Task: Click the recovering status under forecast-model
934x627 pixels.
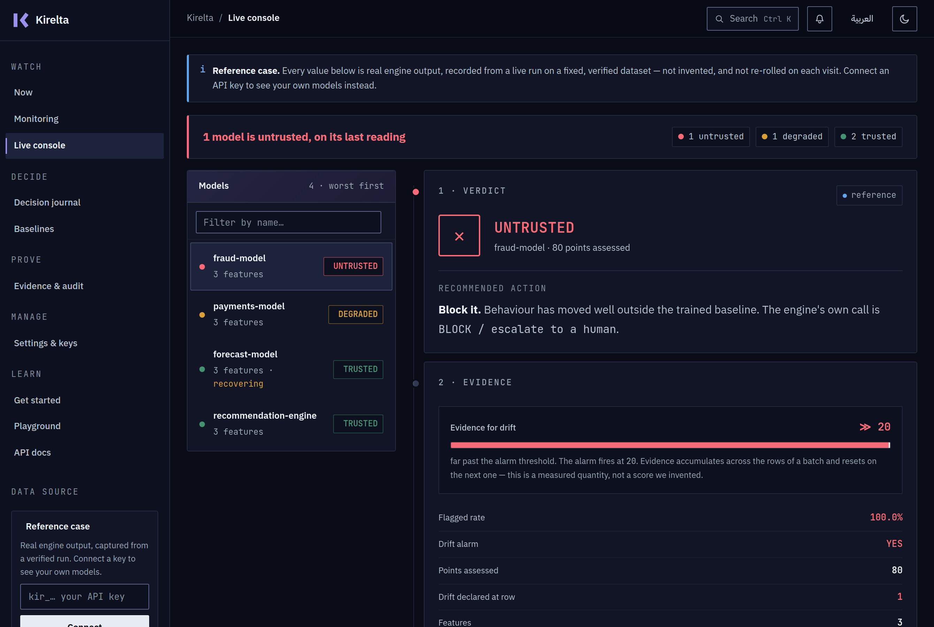Action: point(238,384)
